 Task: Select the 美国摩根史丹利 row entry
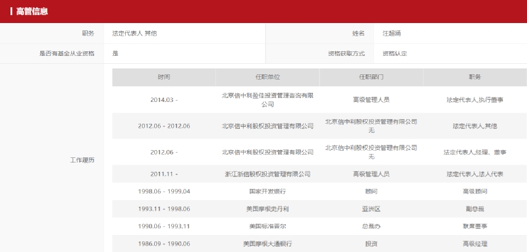pyautogui.click(x=267, y=209)
